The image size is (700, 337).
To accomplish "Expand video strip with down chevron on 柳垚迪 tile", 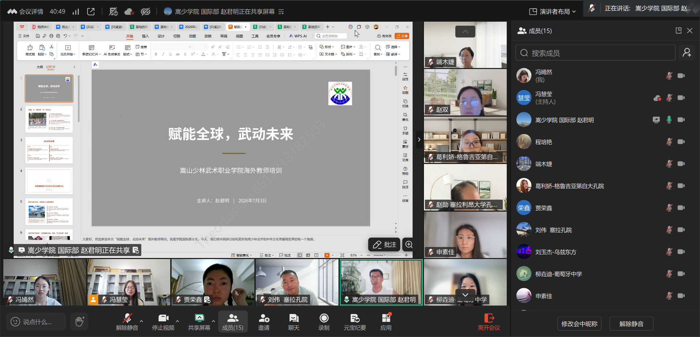I will pyautogui.click(x=465, y=295).
